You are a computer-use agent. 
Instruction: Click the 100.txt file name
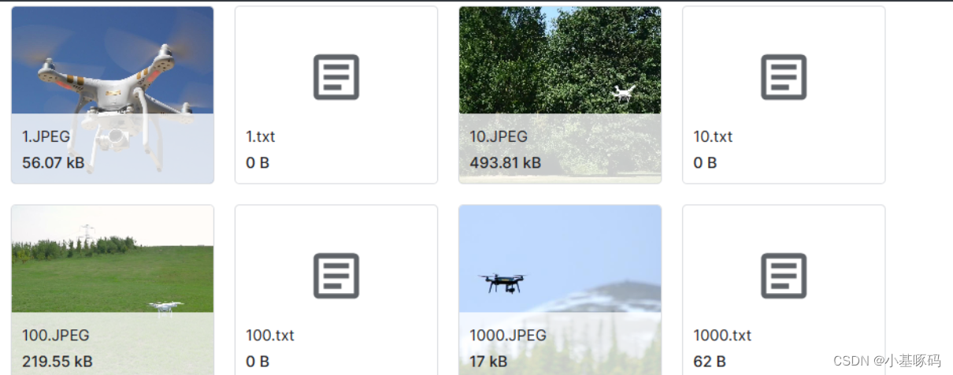270,335
